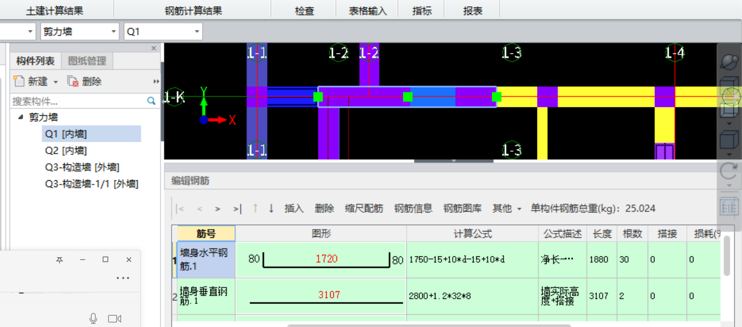Image resolution: width=742 pixels, height=327 pixels.
Task: Click the 筋号 column header
Action: tap(206, 233)
